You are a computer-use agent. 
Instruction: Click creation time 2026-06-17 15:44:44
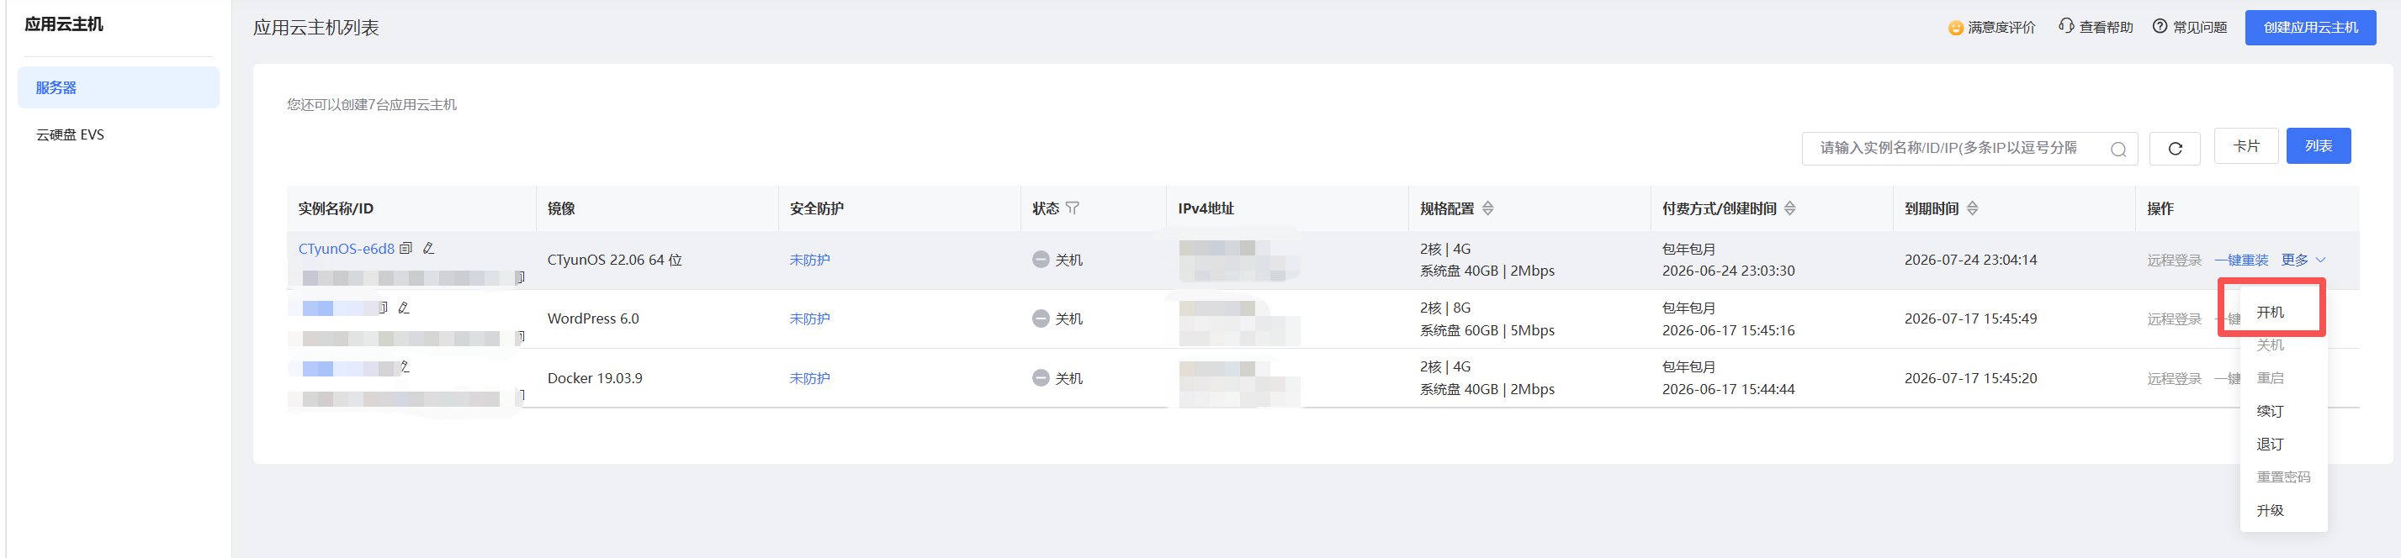coord(1728,389)
